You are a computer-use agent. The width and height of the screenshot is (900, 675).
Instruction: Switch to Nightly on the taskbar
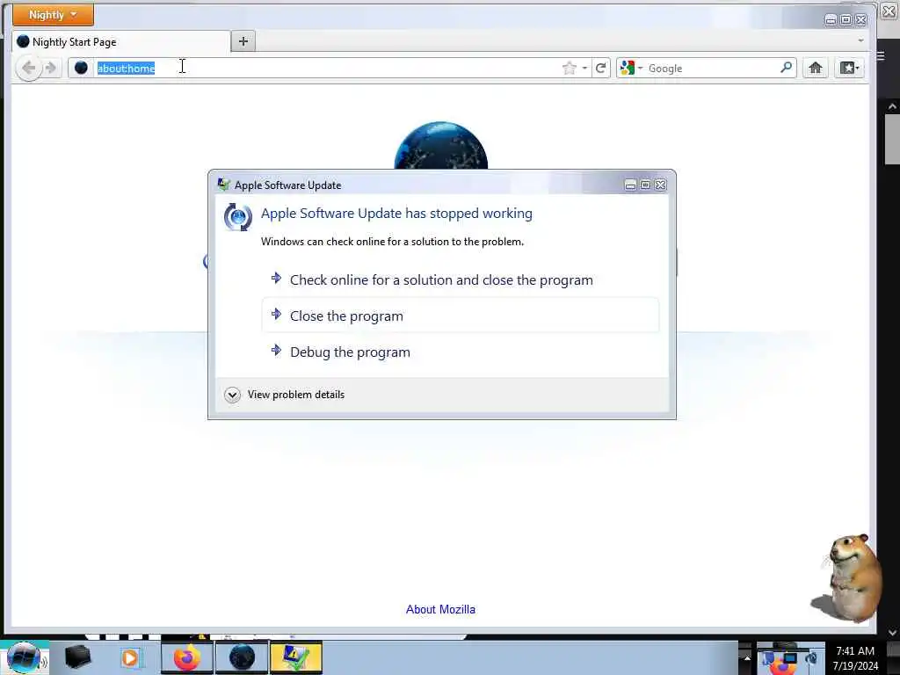coord(242,657)
